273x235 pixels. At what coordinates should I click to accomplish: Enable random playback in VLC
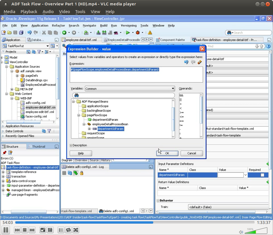[x=76, y=230]
